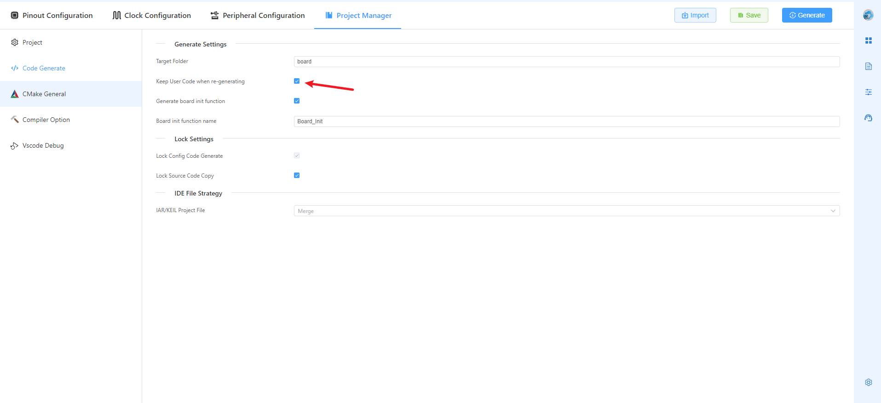Viewport: 881px width, 403px height.
Task: Select CMake General in the sidebar
Action: point(44,94)
